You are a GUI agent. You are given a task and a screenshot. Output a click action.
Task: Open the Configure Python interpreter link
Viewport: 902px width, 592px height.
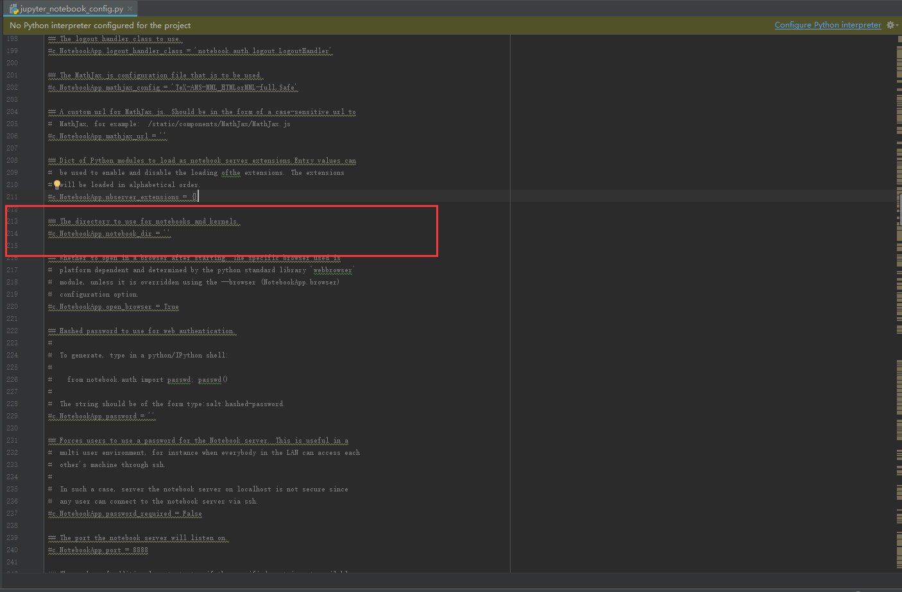(x=828, y=25)
